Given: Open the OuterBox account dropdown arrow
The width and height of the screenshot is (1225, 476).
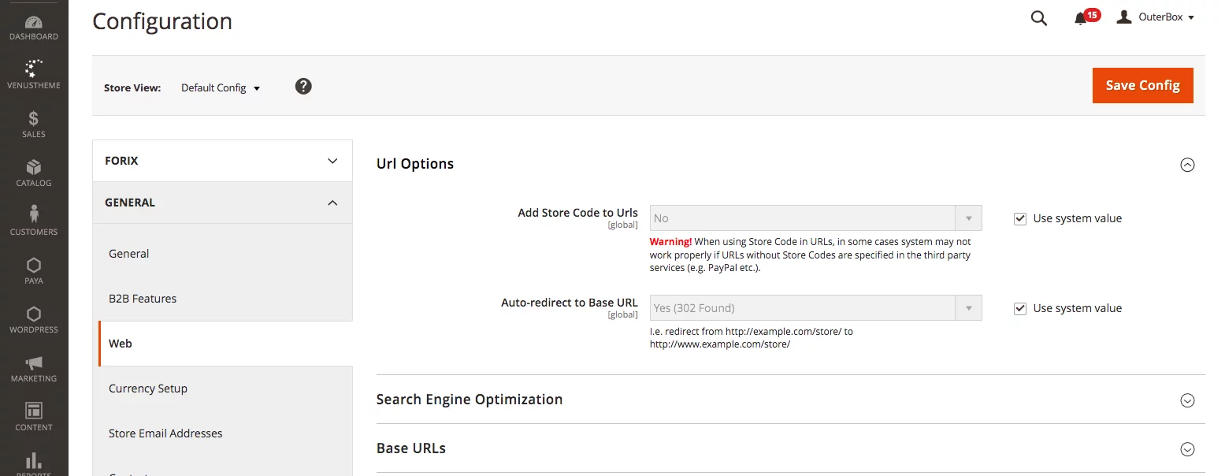Looking at the screenshot, I should click(1191, 17).
